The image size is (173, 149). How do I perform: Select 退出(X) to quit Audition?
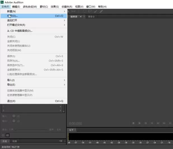click(x=34, y=101)
